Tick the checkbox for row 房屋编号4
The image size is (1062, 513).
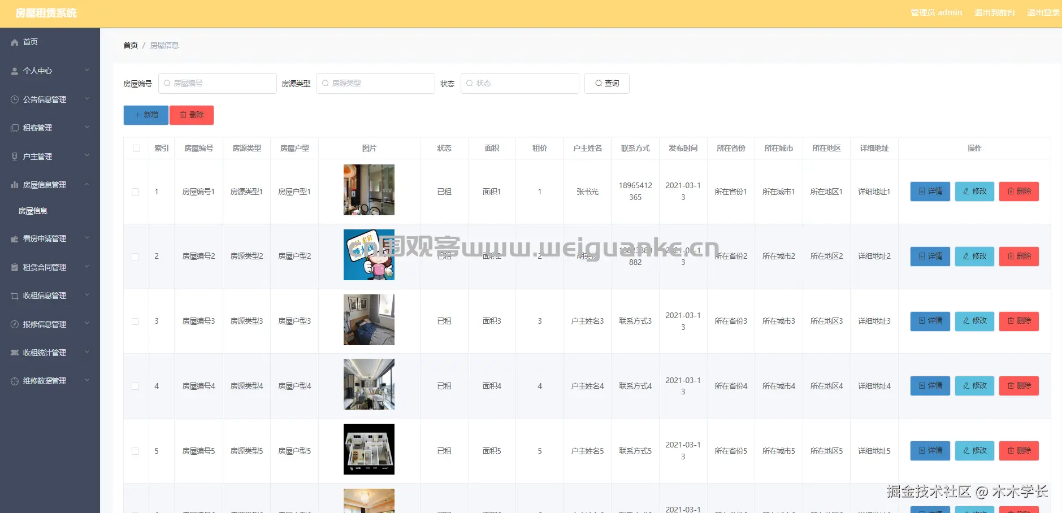click(136, 386)
